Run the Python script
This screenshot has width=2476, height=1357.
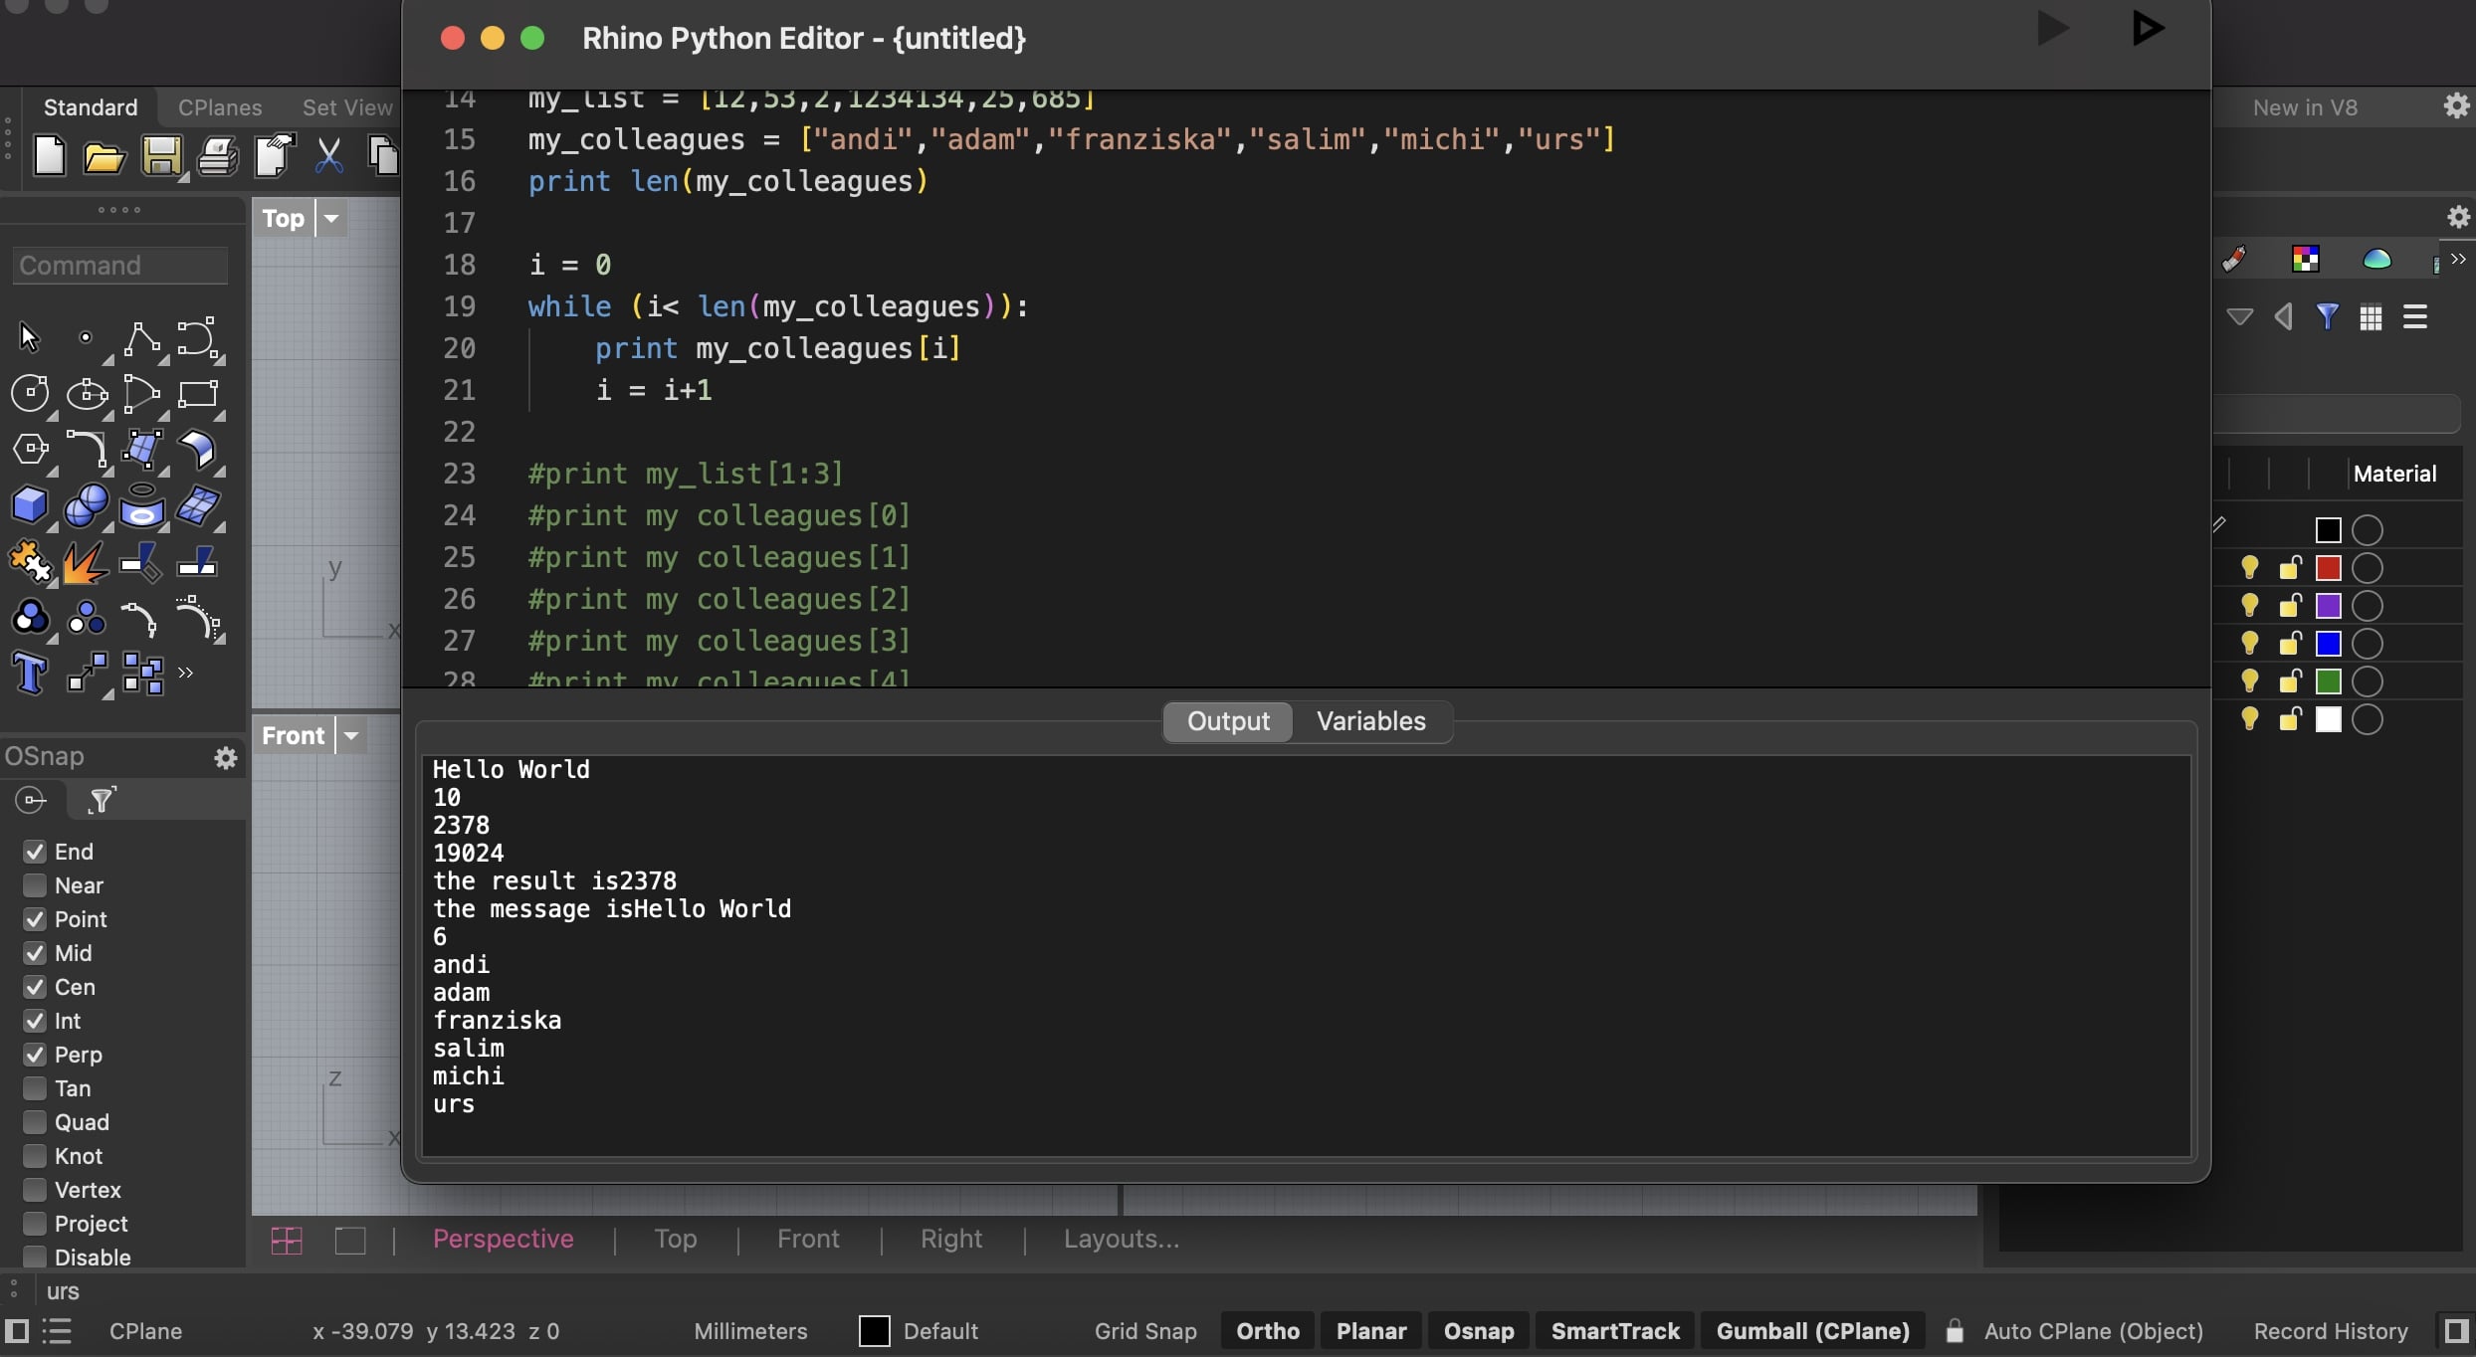(2052, 29)
